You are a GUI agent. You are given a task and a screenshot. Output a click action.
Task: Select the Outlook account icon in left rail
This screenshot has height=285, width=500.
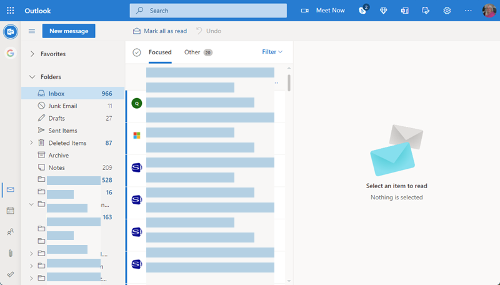[x=11, y=32]
